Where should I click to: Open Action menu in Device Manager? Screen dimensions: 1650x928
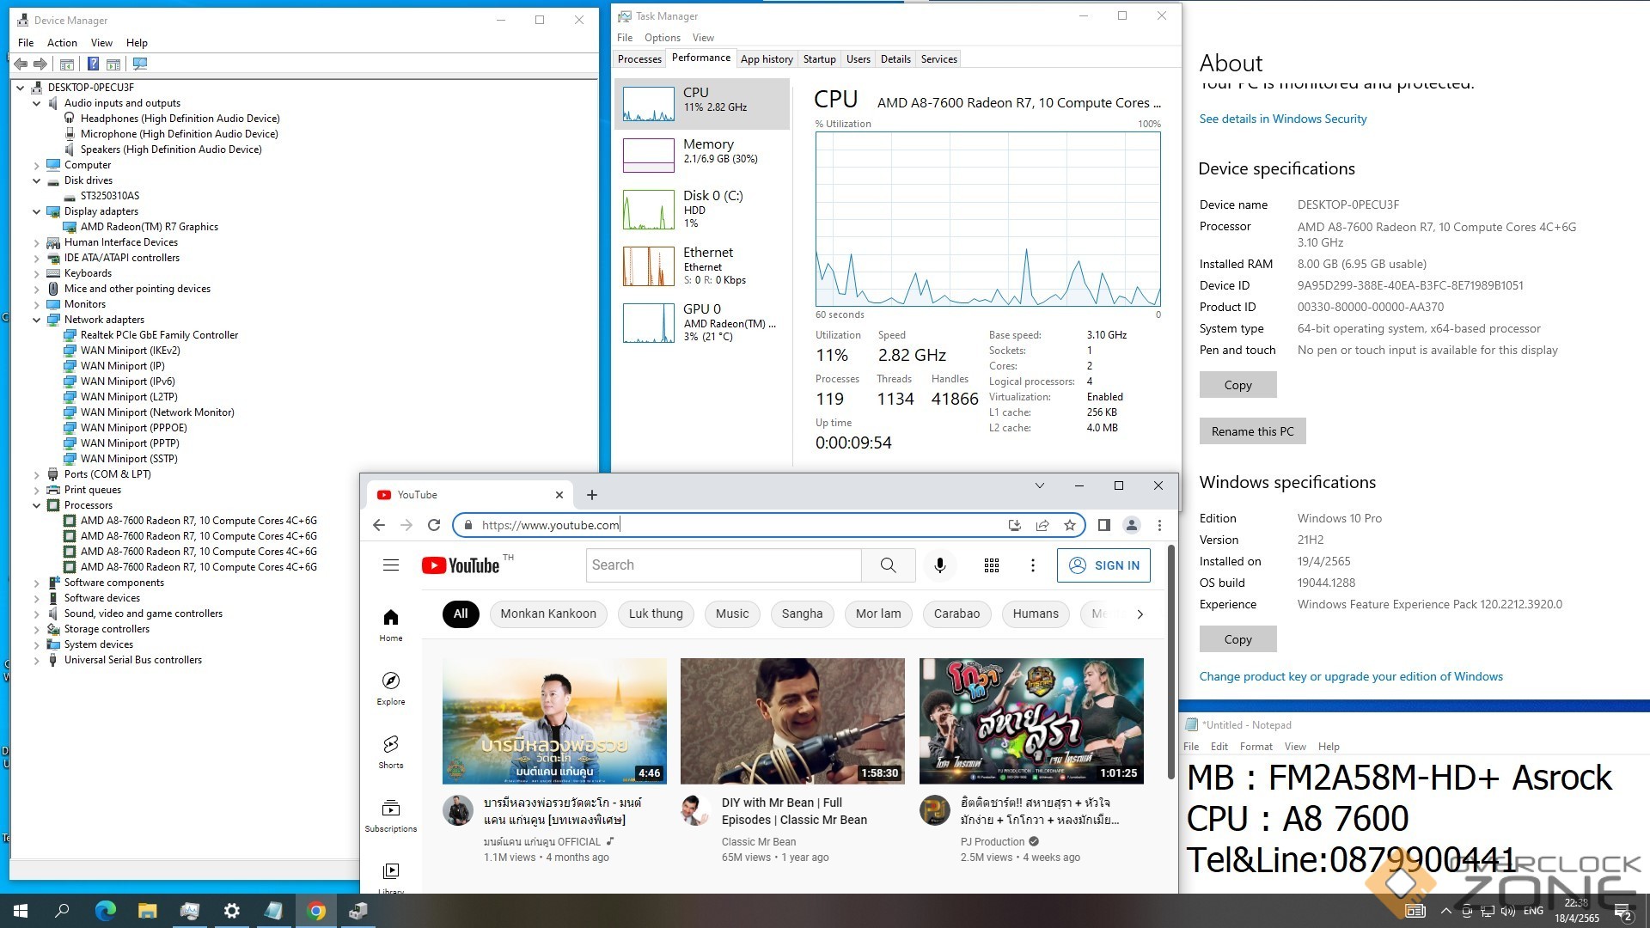pyautogui.click(x=62, y=43)
